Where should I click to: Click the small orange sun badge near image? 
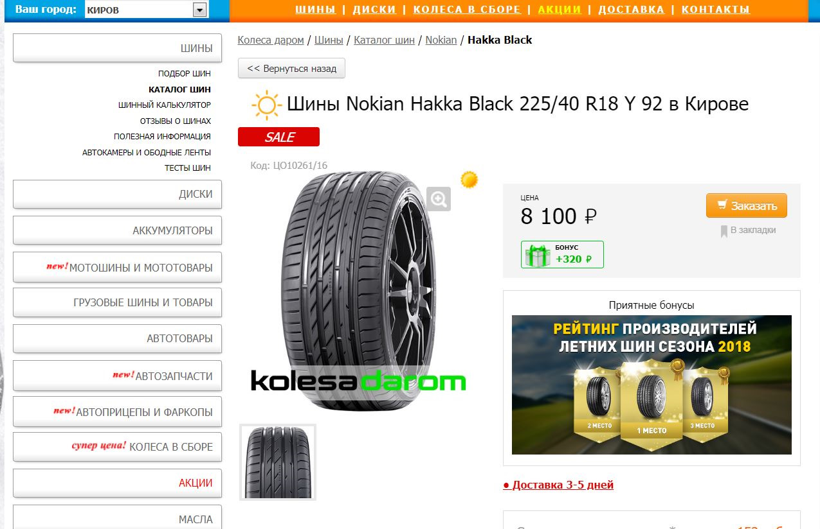pyautogui.click(x=469, y=180)
